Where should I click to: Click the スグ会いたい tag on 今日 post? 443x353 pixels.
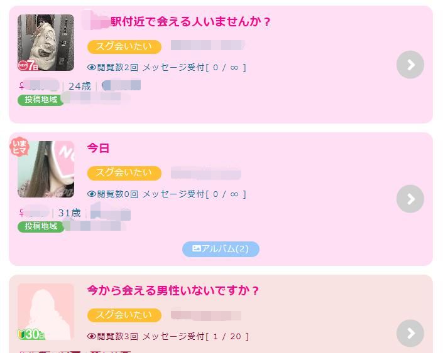(124, 173)
